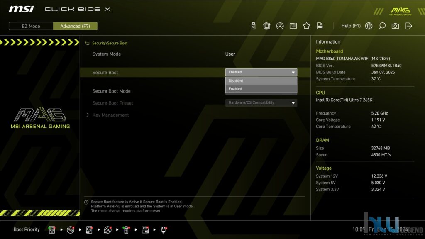The height and width of the screenshot is (239, 425).
Task: Click the Security\Secure Boot breadcrumb
Action: pyautogui.click(x=110, y=43)
